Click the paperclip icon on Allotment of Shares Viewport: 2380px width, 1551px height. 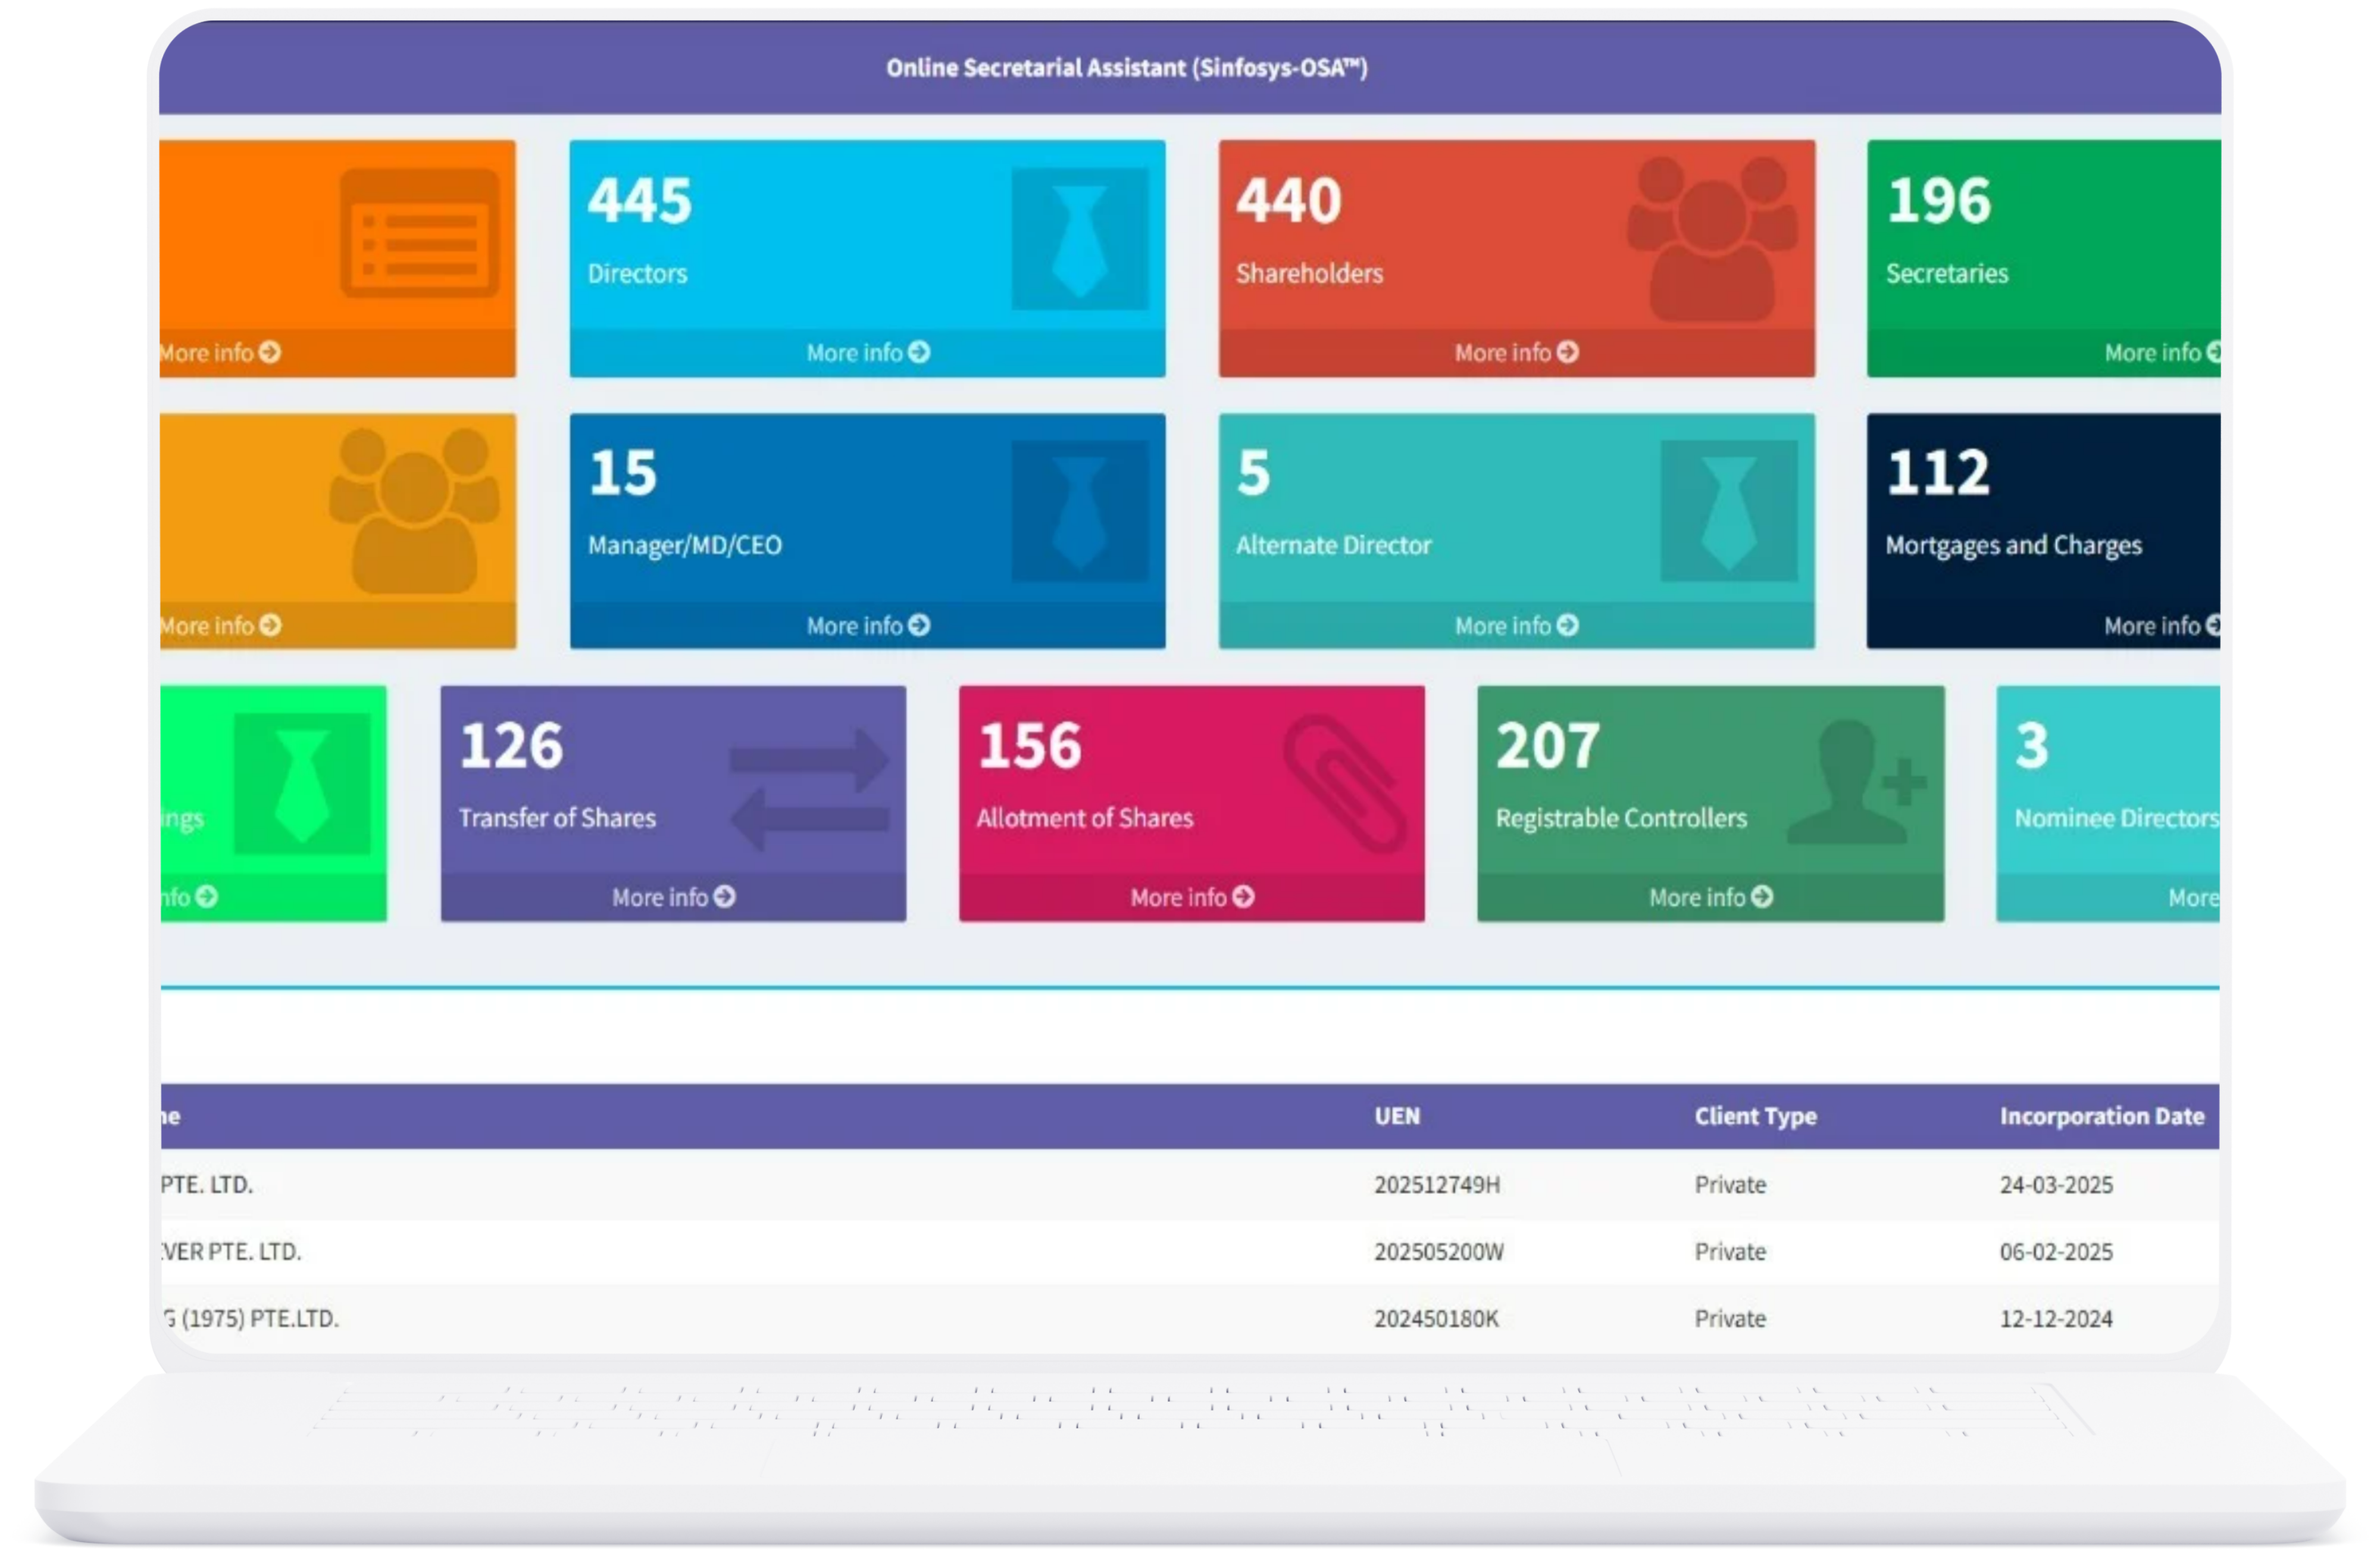tap(1345, 782)
